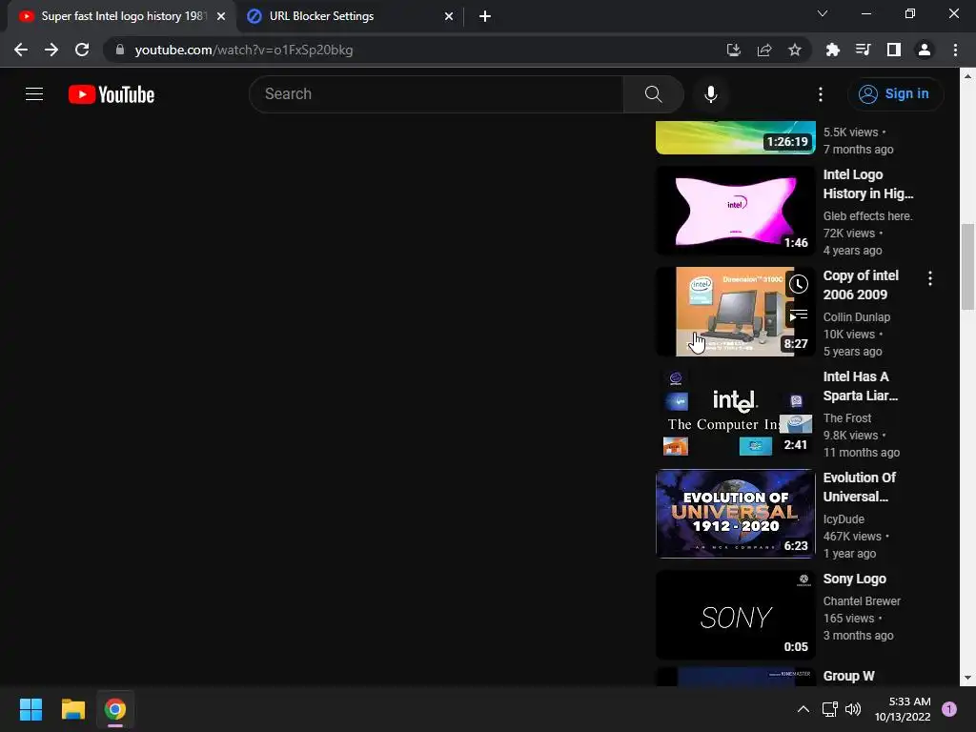Open channel IcyDude
The height and width of the screenshot is (732, 976).
[844, 519]
